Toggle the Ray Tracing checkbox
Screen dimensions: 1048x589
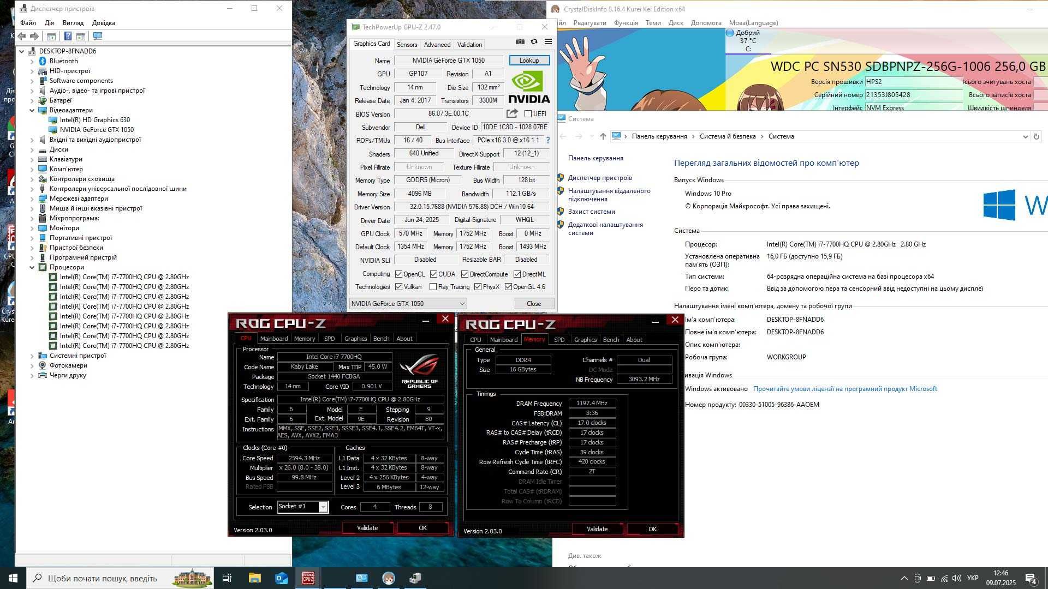[433, 287]
